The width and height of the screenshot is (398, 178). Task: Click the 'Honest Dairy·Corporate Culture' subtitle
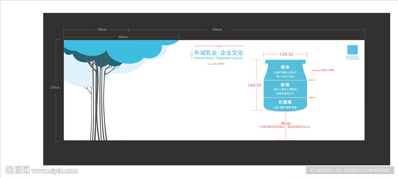coord(218,58)
